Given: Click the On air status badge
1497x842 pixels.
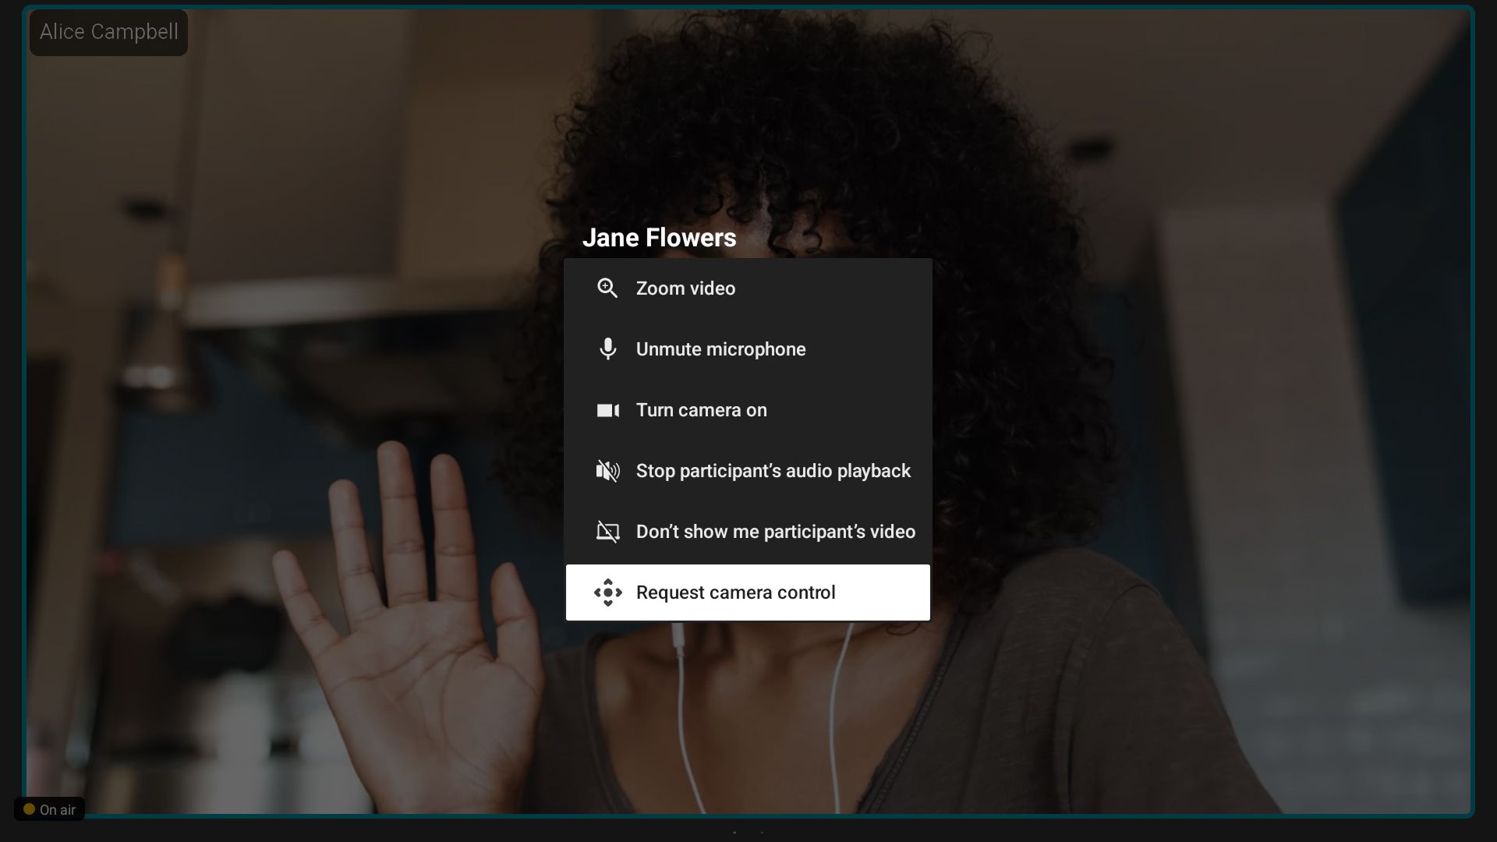Looking at the screenshot, I should coord(49,809).
